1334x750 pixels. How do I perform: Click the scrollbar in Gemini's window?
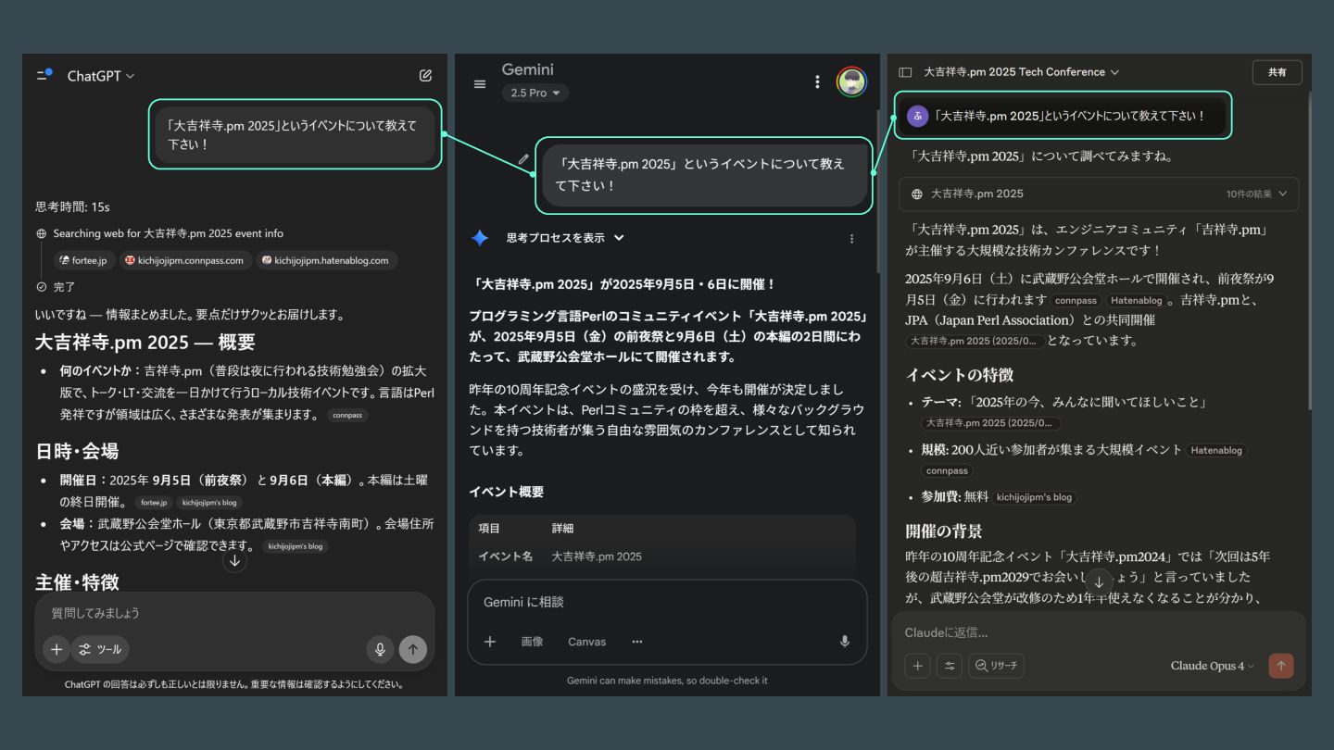pyautogui.click(x=876, y=190)
